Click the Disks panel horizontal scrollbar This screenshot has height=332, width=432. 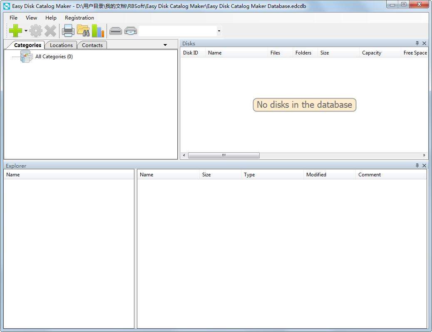click(x=224, y=155)
